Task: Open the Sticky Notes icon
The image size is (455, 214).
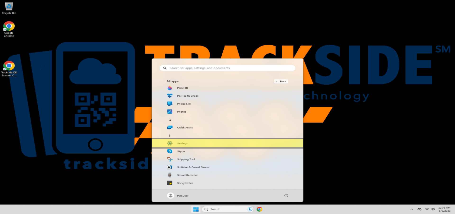Action: tap(170, 183)
